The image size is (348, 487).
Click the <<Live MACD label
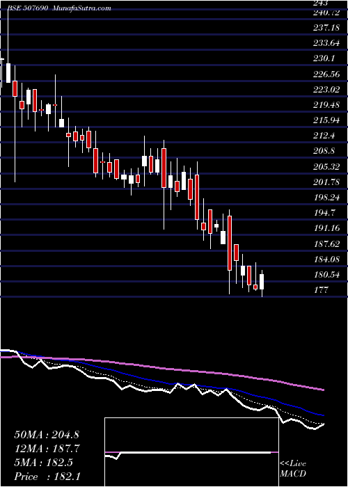tap(293, 469)
